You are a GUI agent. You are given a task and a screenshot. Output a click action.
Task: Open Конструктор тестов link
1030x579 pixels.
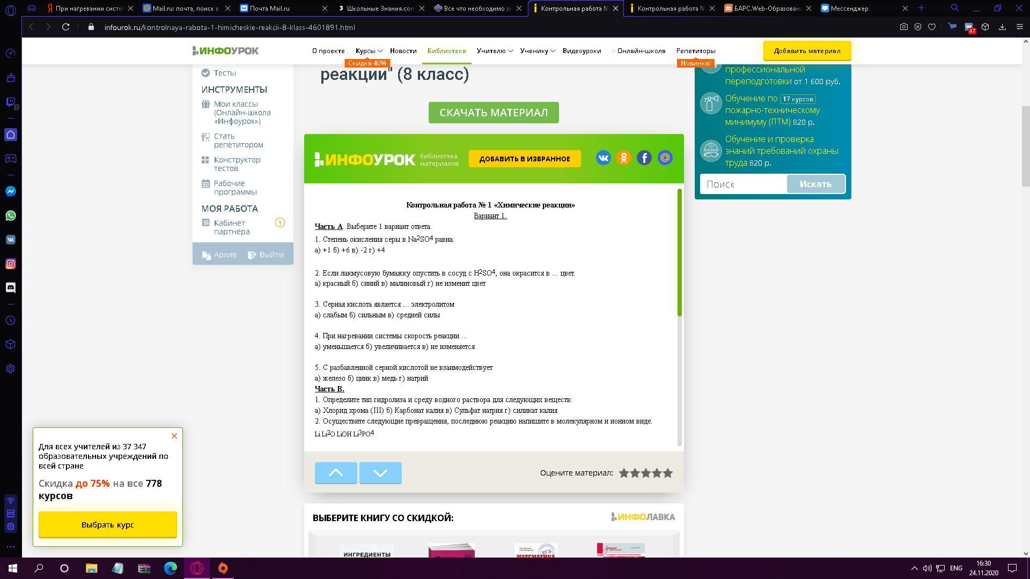[x=237, y=164]
